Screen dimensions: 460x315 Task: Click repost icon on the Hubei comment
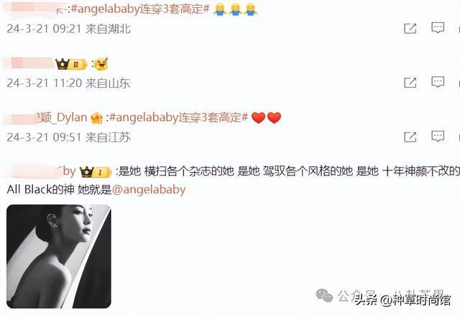410,29
